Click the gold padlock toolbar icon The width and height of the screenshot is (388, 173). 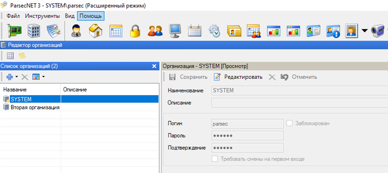click(x=135, y=31)
